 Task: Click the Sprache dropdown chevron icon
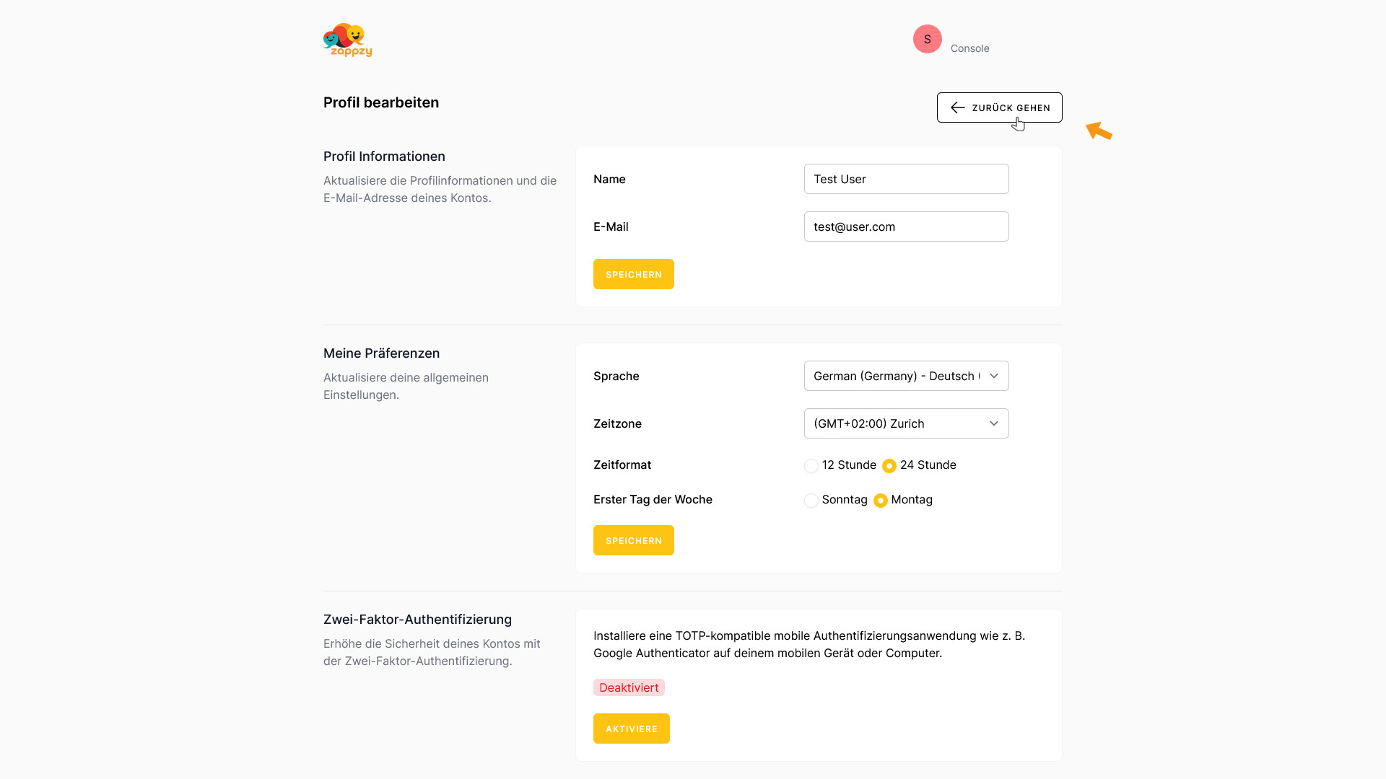[993, 376]
